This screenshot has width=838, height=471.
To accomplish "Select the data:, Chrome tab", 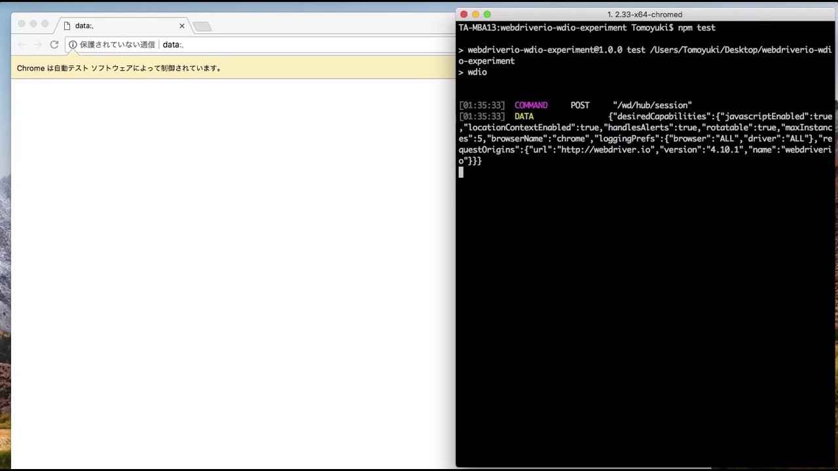I will point(124,26).
